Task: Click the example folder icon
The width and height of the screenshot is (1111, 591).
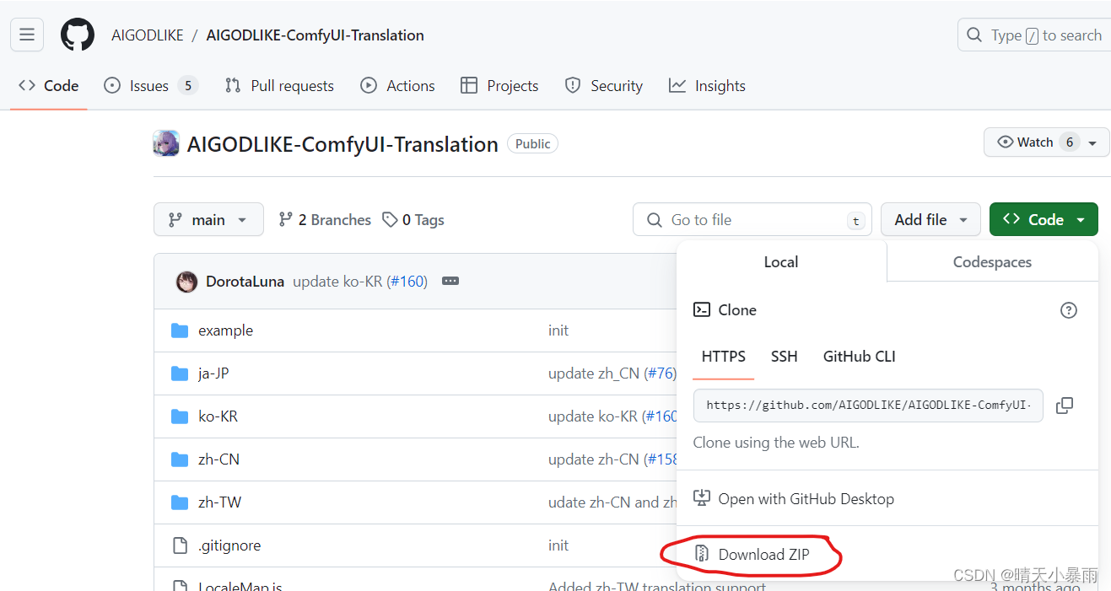Action: 180,330
